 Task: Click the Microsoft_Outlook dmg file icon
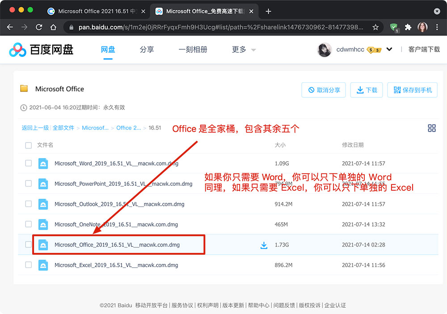pos(43,204)
